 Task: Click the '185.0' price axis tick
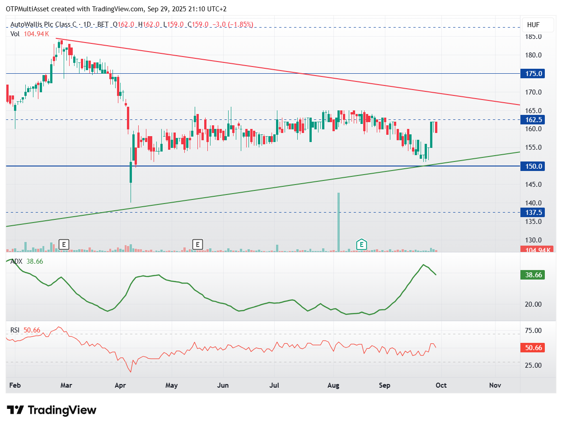(534, 36)
